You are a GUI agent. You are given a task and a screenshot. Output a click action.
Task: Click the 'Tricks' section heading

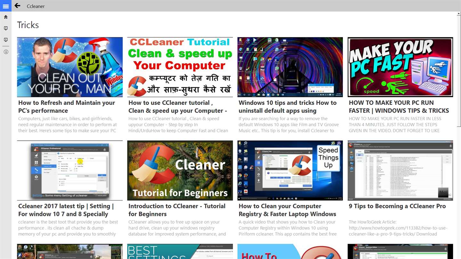pos(28,25)
